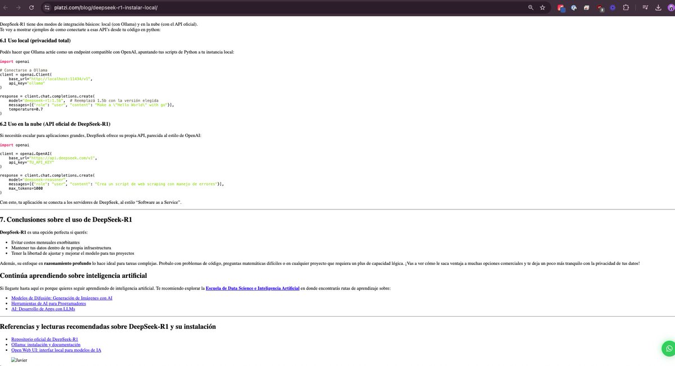Viewport: 675px width, 366px height.
Task: Click heading Referencias y lecturas recomendadas
Action: (108, 326)
